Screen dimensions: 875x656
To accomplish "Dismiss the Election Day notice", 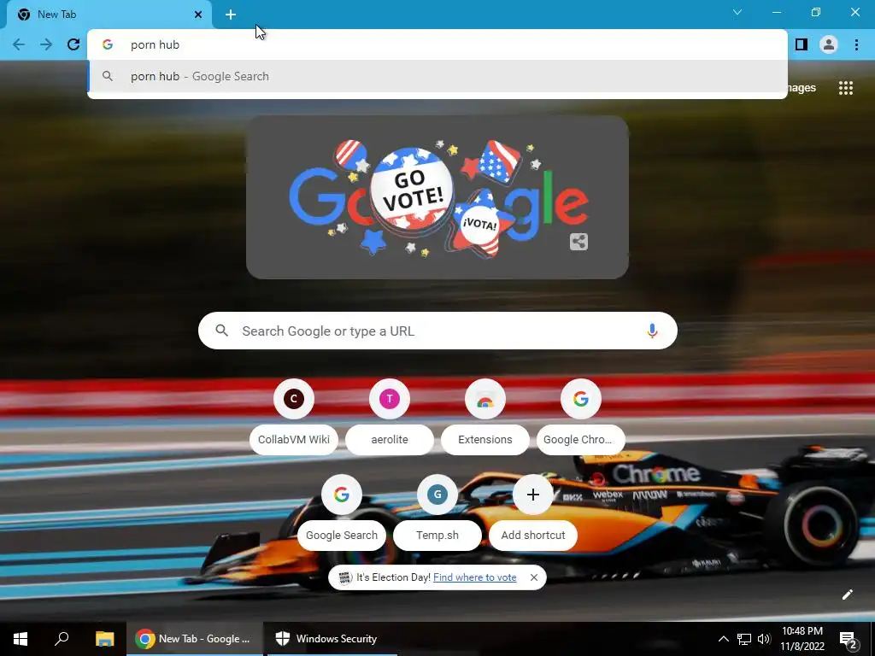I will pos(534,577).
